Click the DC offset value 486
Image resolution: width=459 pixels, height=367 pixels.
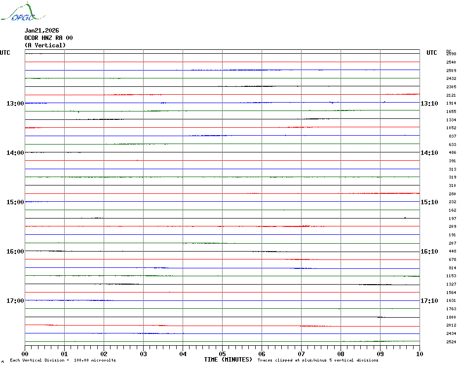[452, 152]
